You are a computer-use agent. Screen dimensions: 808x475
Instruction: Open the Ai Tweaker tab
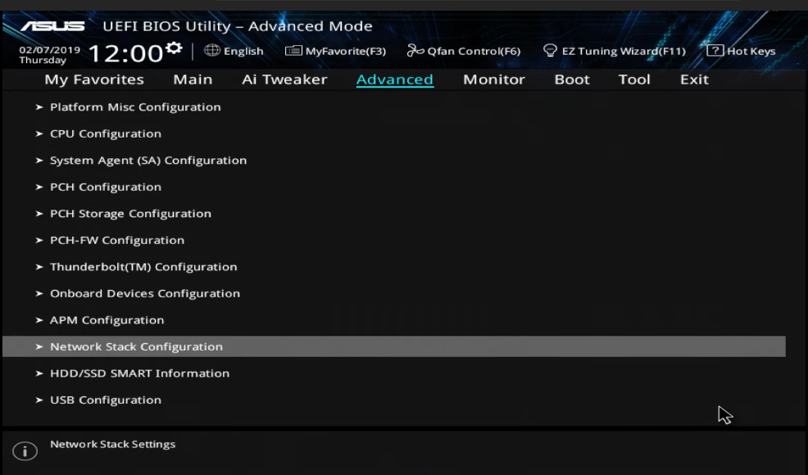(x=284, y=79)
